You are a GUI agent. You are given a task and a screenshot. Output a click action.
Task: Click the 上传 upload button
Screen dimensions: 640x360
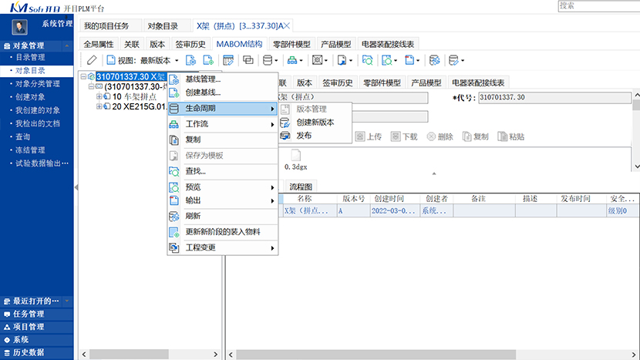pos(368,136)
